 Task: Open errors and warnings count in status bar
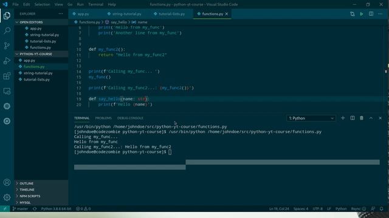click(83, 208)
